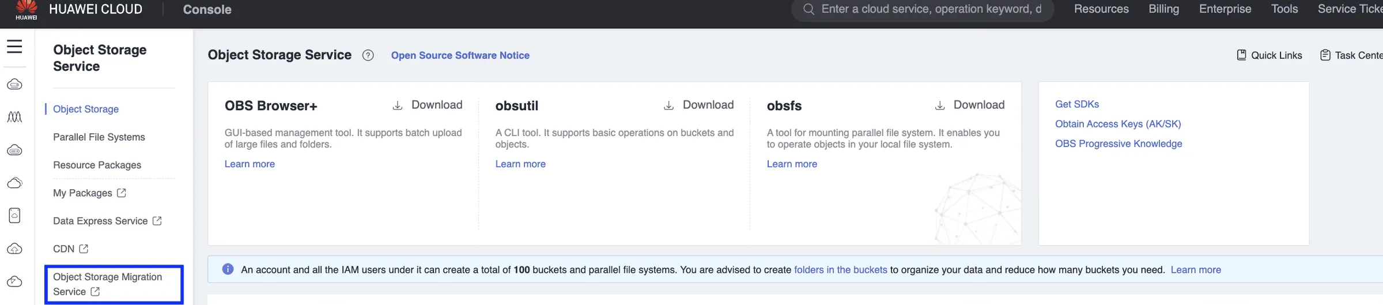1383x305 pixels.
Task: Open Task Center clipboard icon
Action: click(1325, 55)
